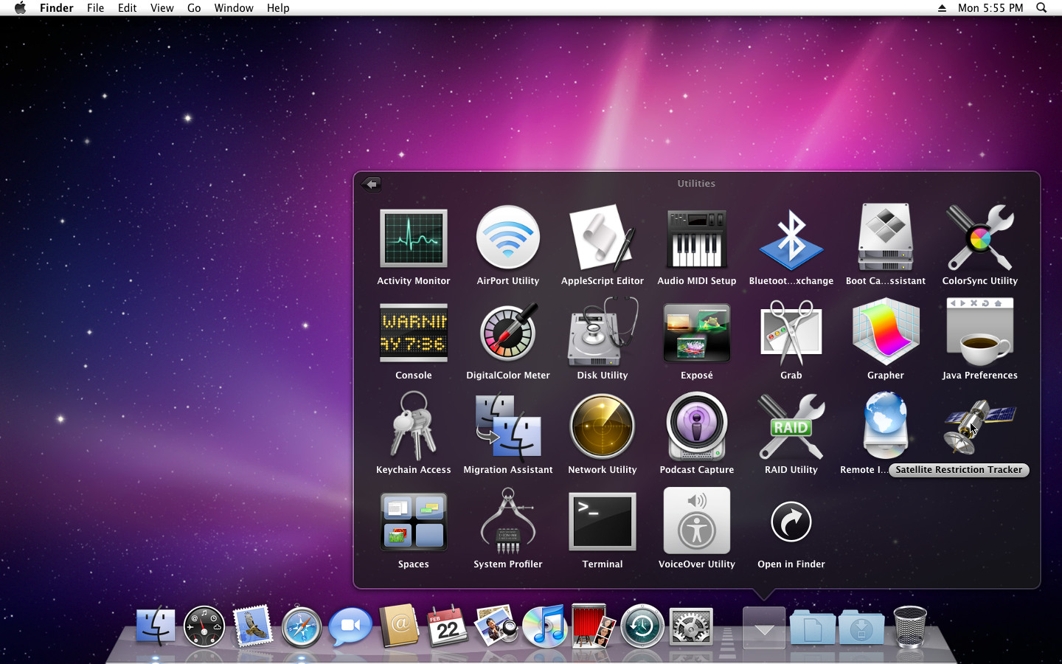Collapse the Utilities stack in Dock

[763, 628]
